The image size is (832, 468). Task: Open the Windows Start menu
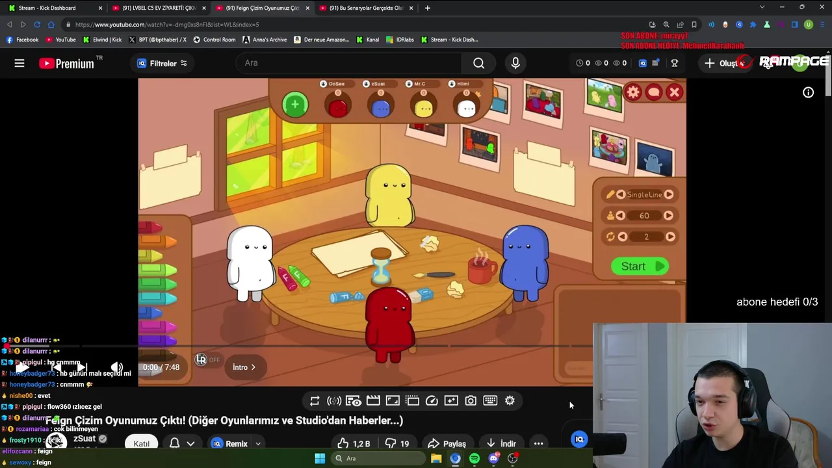coord(320,458)
